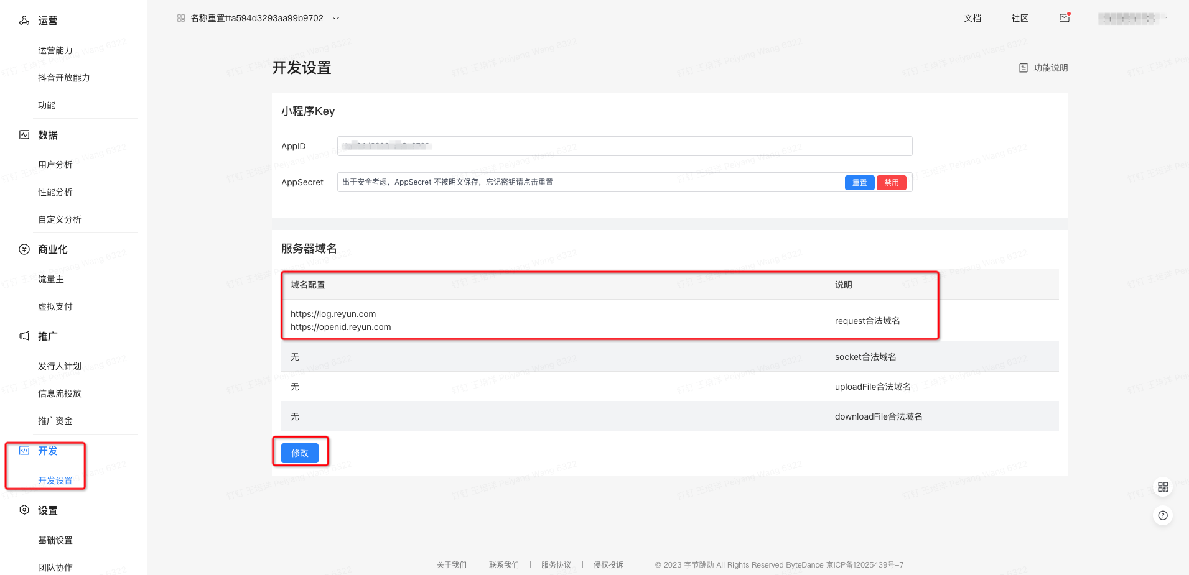1189x575 pixels.
Task: Click the 设置 gear icon in sidebar
Action: click(24, 510)
